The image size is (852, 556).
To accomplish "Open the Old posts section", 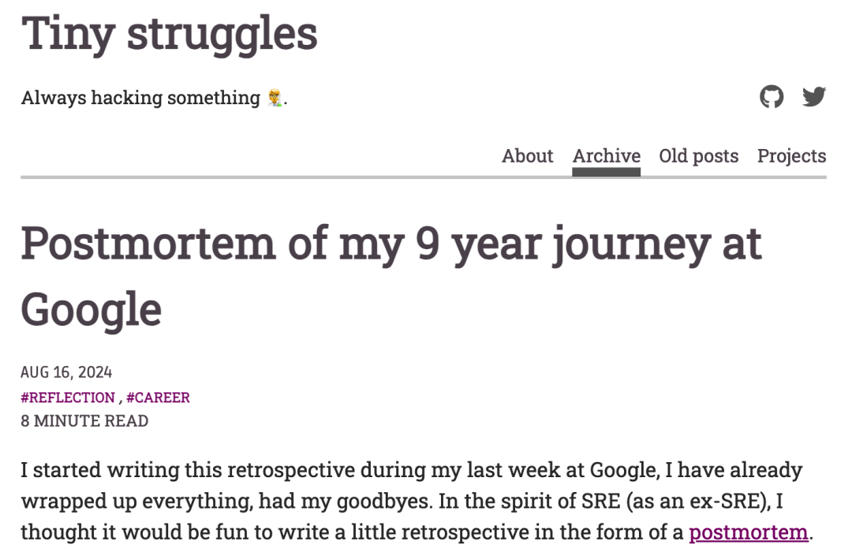I will (x=698, y=156).
